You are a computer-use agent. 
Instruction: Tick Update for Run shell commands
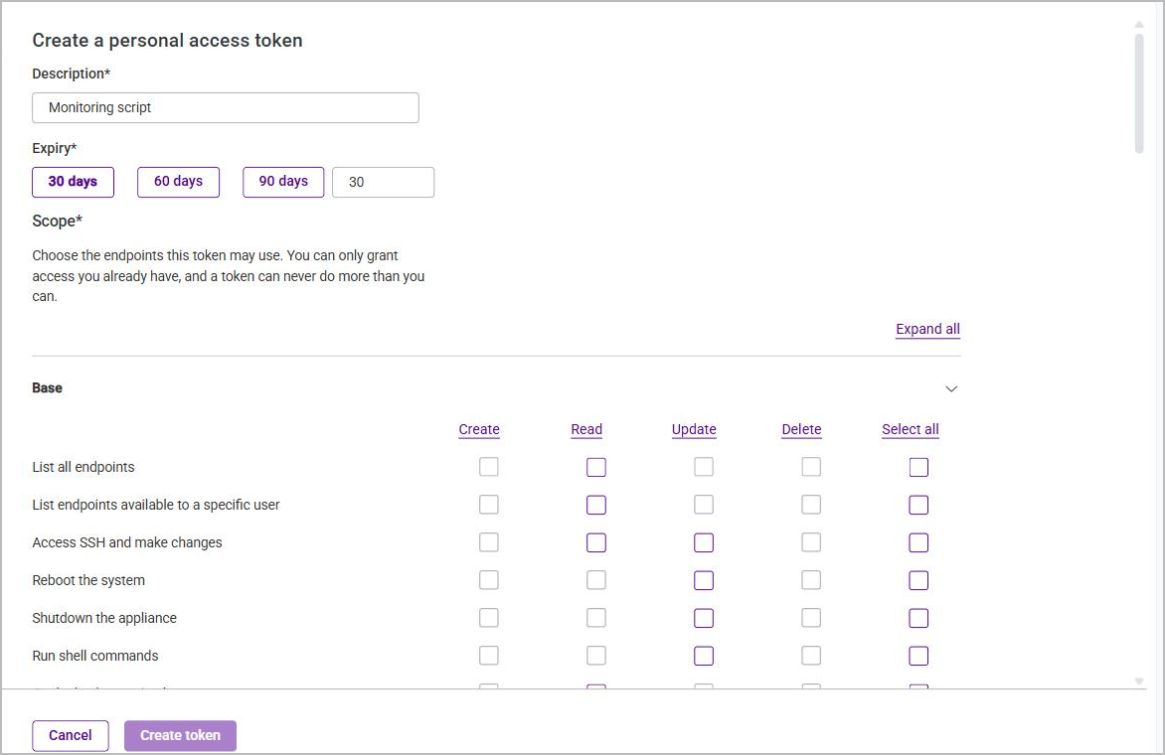[704, 656]
